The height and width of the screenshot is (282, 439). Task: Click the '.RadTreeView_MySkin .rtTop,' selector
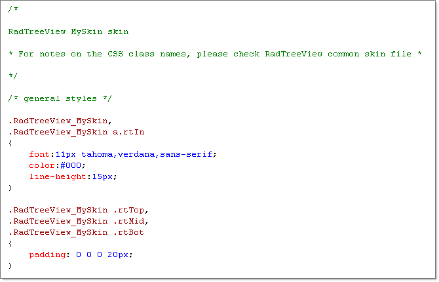[x=79, y=211]
